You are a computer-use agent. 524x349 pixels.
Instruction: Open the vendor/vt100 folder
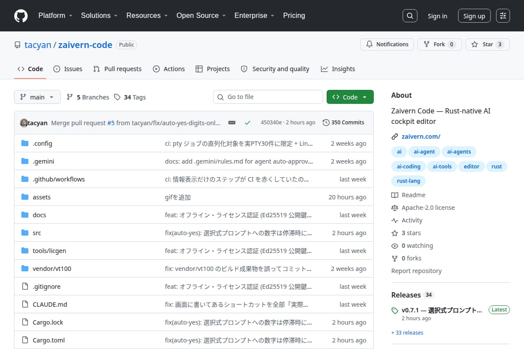pos(52,269)
